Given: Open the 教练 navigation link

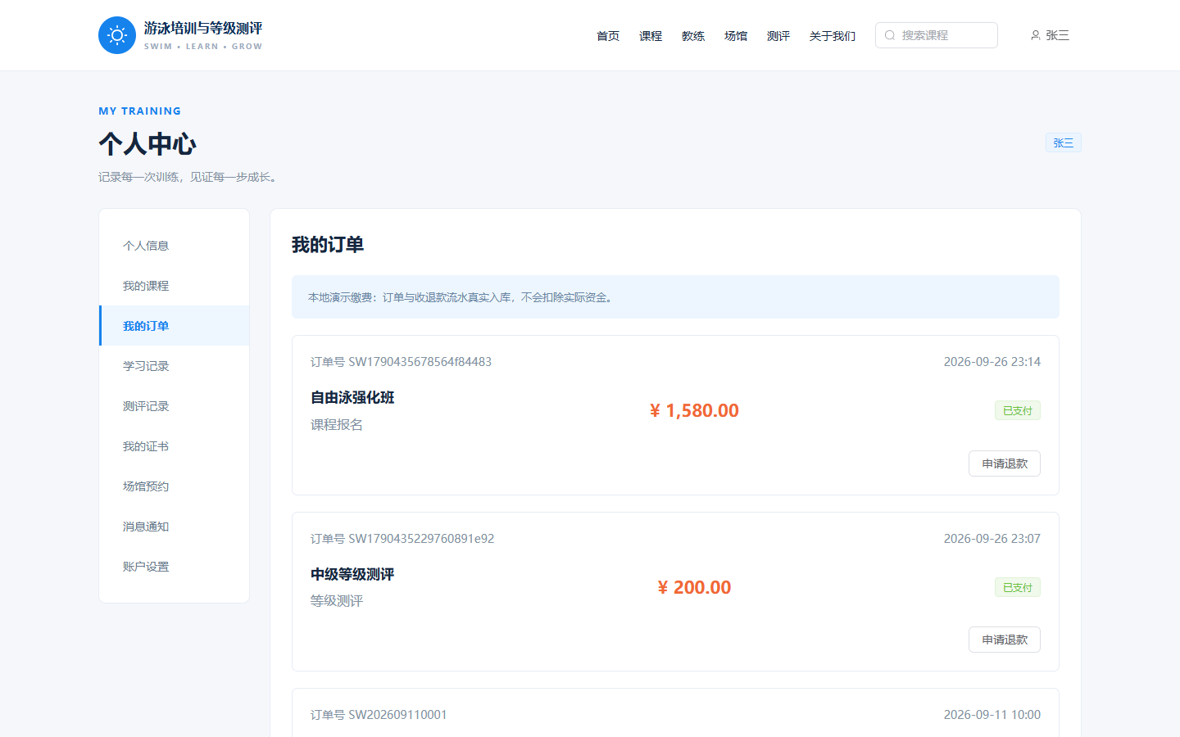Looking at the screenshot, I should click(x=693, y=36).
